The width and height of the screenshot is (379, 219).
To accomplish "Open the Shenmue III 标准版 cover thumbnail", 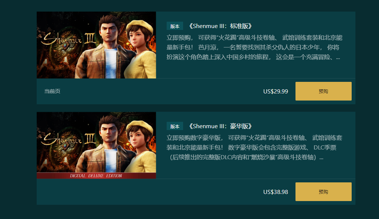I will pos(96,45).
